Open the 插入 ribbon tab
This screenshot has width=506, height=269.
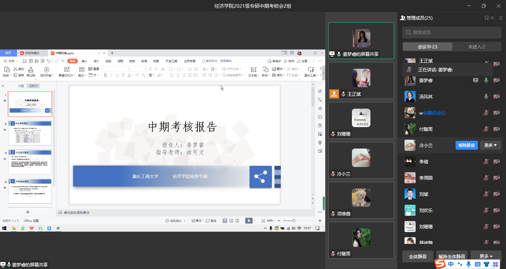point(84,61)
